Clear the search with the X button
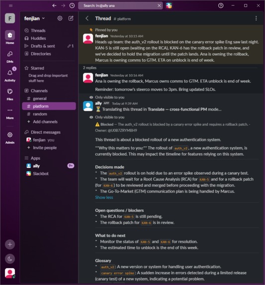Image resolution: width=265 pixels, height=285 pixels. (x=159, y=5)
